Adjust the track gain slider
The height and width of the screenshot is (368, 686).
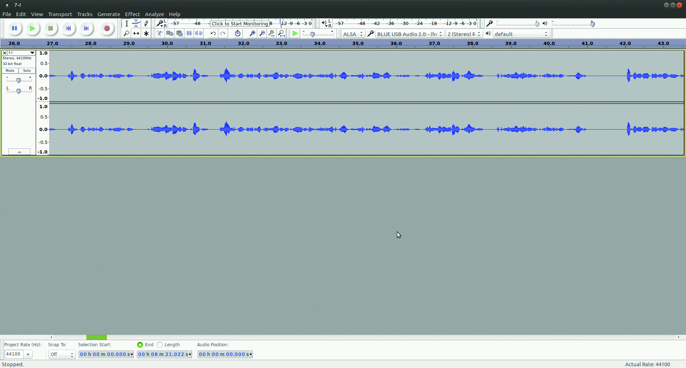point(19,80)
